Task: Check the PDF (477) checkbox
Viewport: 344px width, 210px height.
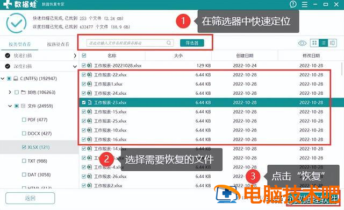Action: (x=24, y=120)
